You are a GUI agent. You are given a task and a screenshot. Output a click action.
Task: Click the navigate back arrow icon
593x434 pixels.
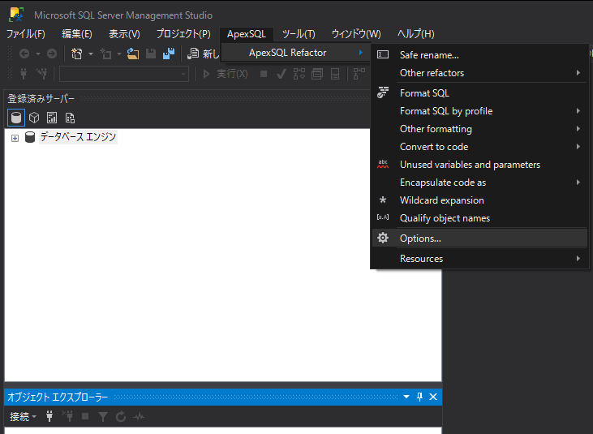tap(24, 54)
